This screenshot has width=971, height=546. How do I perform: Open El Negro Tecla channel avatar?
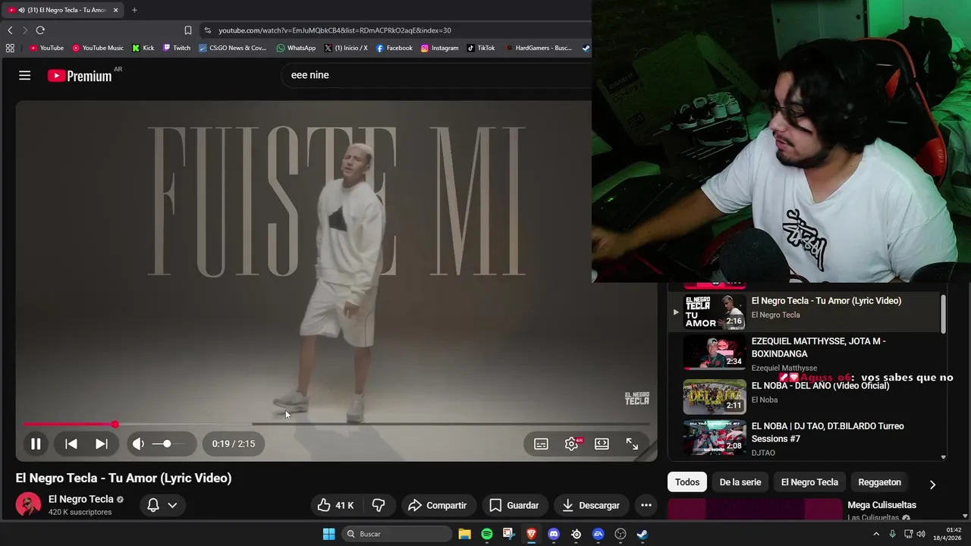[29, 505]
